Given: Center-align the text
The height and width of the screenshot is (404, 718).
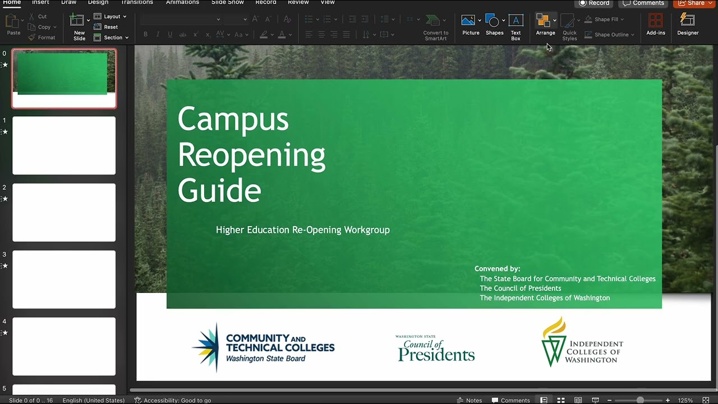Looking at the screenshot, I should tap(321, 35).
